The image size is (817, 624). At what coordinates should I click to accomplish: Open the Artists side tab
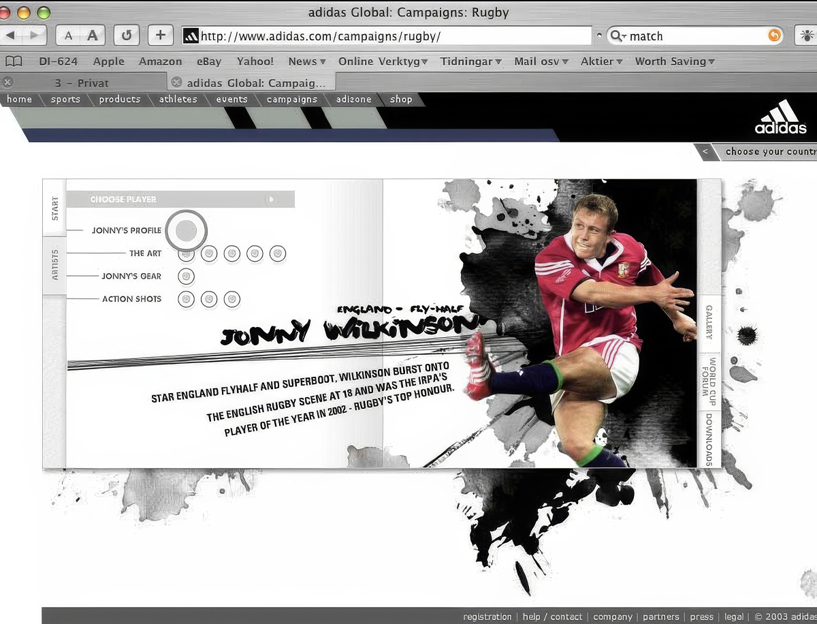[x=55, y=265]
